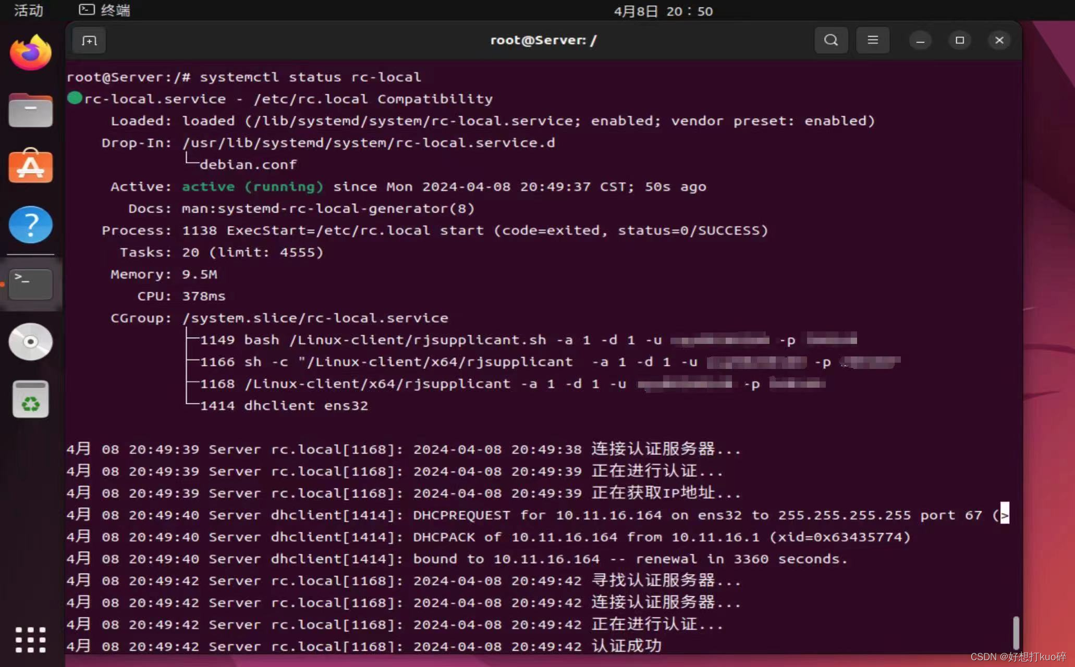Click the clock to open the calendar popup
The width and height of the screenshot is (1075, 667).
tap(663, 11)
